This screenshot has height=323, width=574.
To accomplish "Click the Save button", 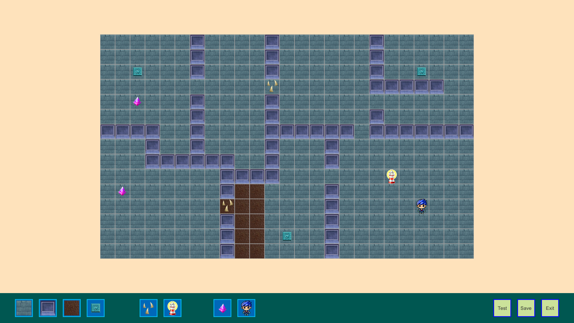I will (x=526, y=308).
